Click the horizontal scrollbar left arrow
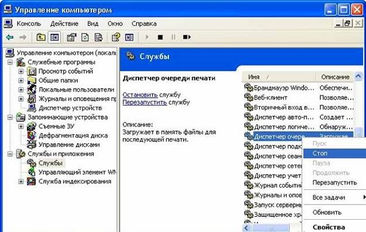The height and width of the screenshot is (232, 366). pyautogui.click(x=247, y=228)
